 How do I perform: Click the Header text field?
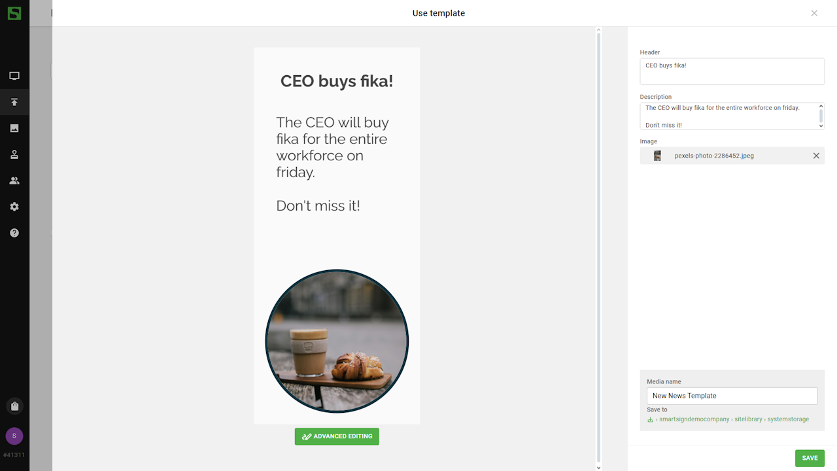pos(732,71)
